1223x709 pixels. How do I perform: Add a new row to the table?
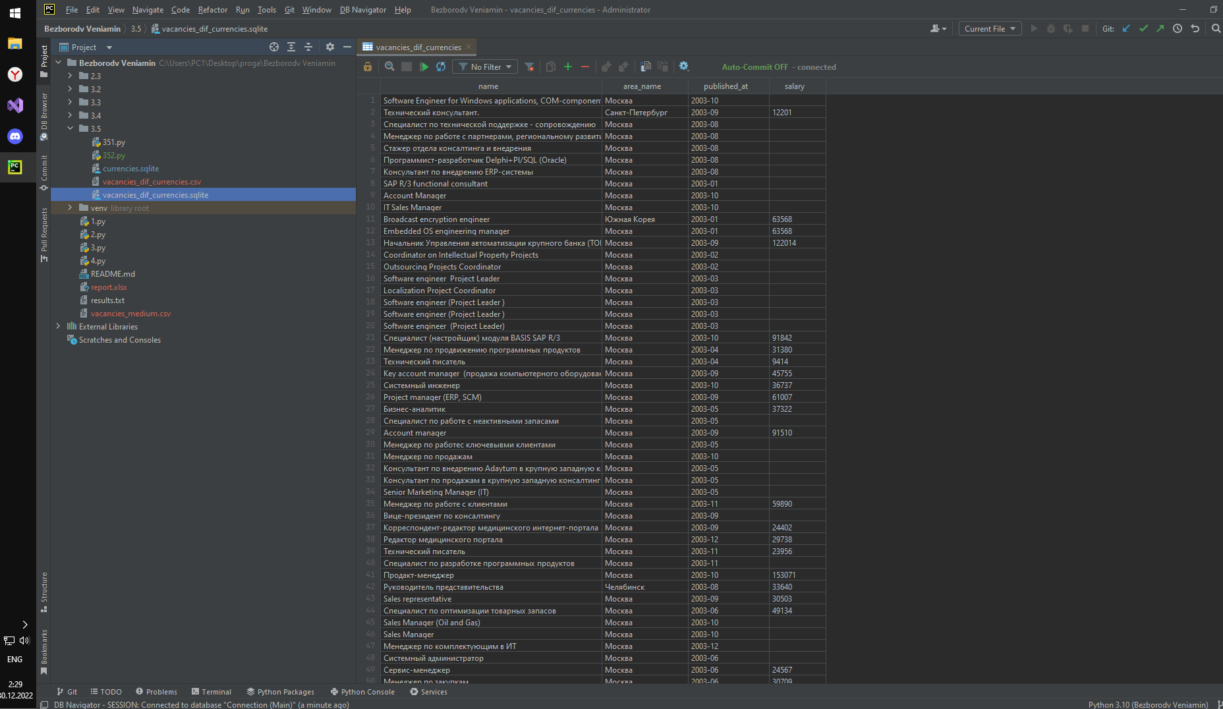567,67
